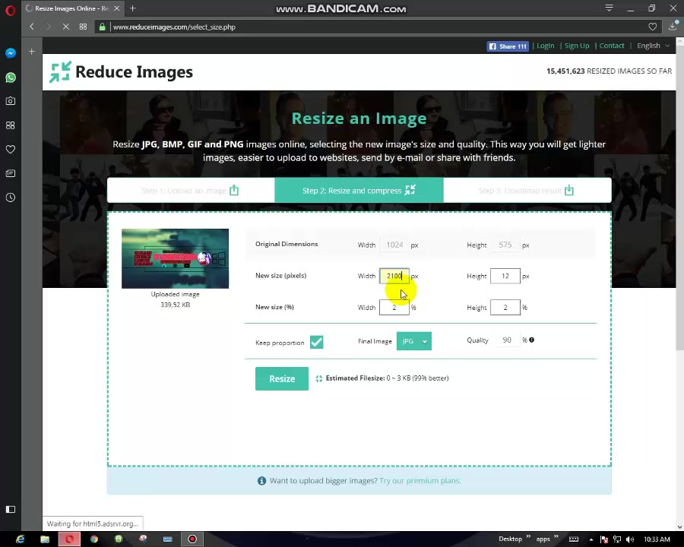The width and height of the screenshot is (684, 547).
Task: Open File Explorer from the taskbar
Action: coord(45,539)
